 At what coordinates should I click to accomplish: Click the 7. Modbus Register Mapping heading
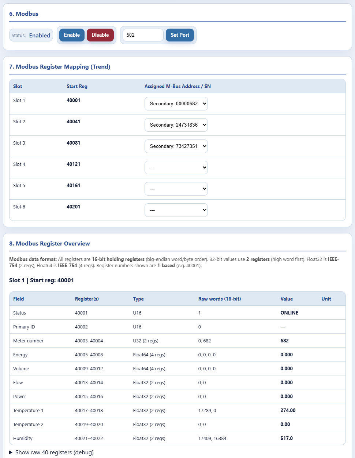[60, 66]
